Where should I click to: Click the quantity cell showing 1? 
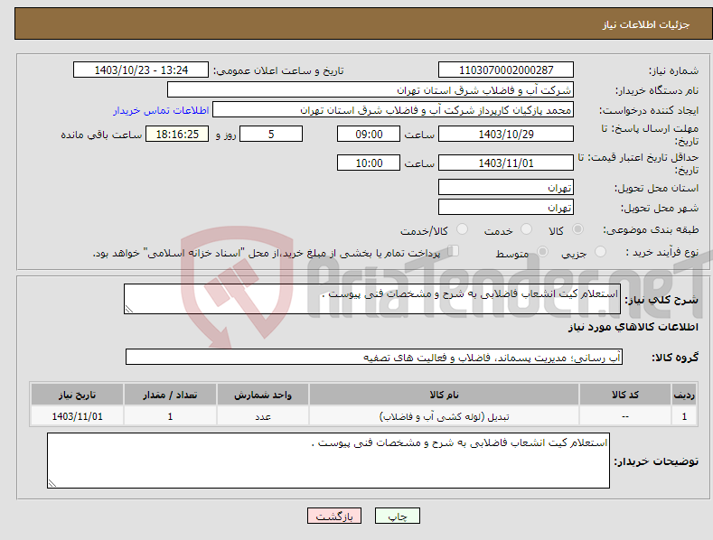click(170, 416)
